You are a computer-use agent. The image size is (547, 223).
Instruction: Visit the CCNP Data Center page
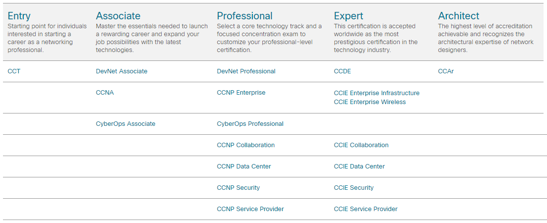click(x=243, y=167)
